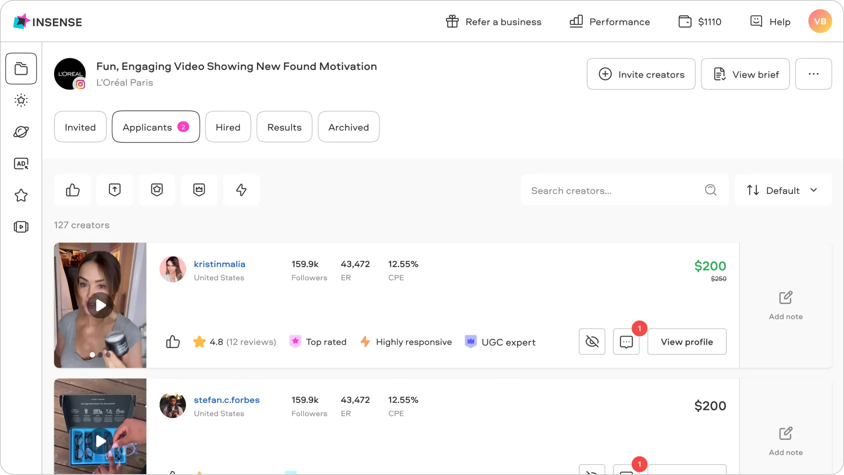
Task: Open the video content section in sidebar
Action: coord(21,227)
